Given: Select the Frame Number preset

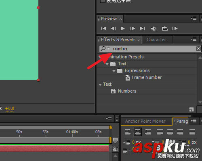Looking at the screenshot, I should pos(147,77).
